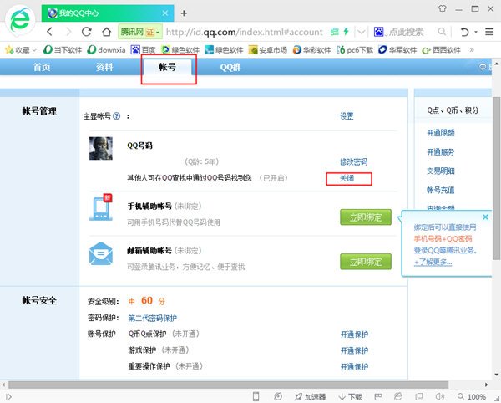
Task: Click the 设置 link for main account
Action: tap(347, 115)
